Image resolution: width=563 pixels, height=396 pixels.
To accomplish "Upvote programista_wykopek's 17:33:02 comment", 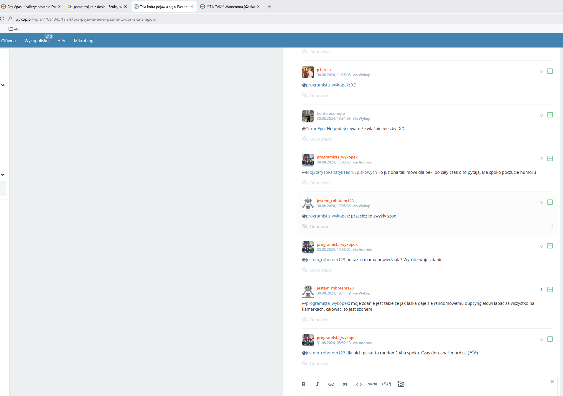I will pyautogui.click(x=550, y=246).
